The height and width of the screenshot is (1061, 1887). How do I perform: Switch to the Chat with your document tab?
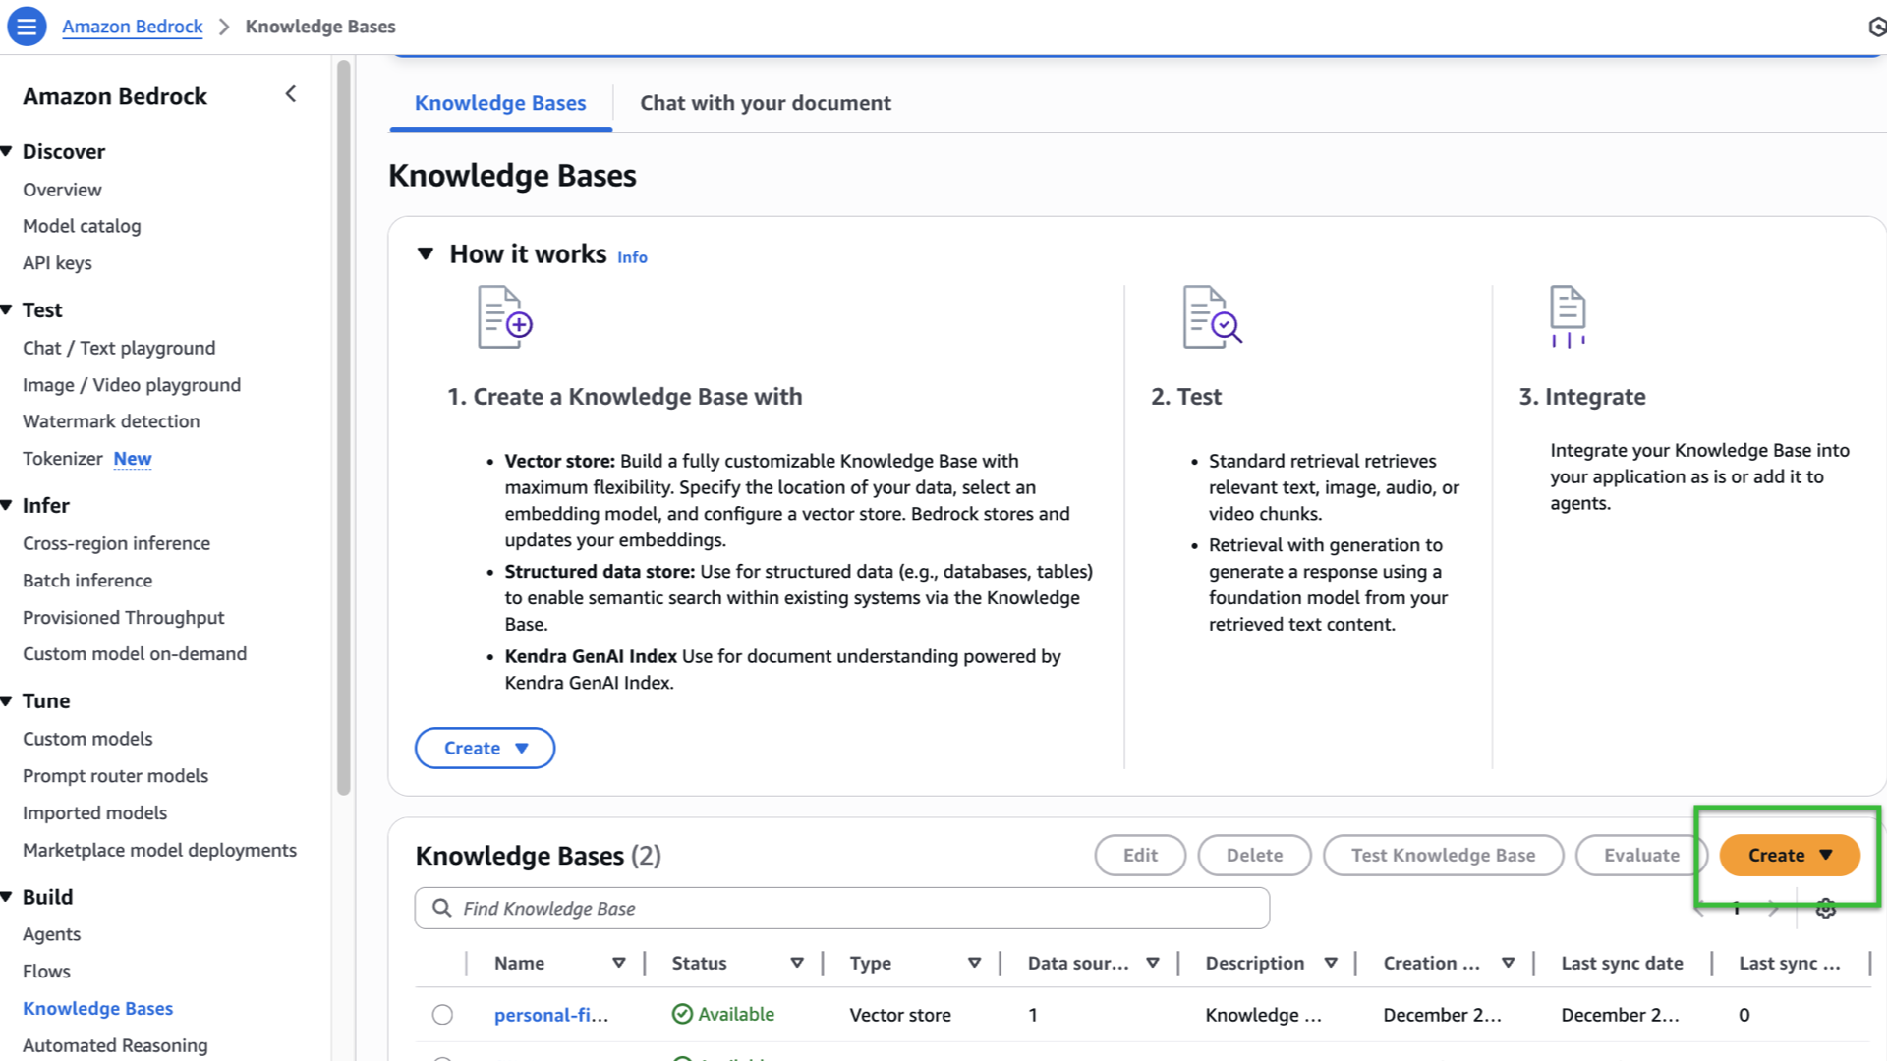(x=766, y=103)
